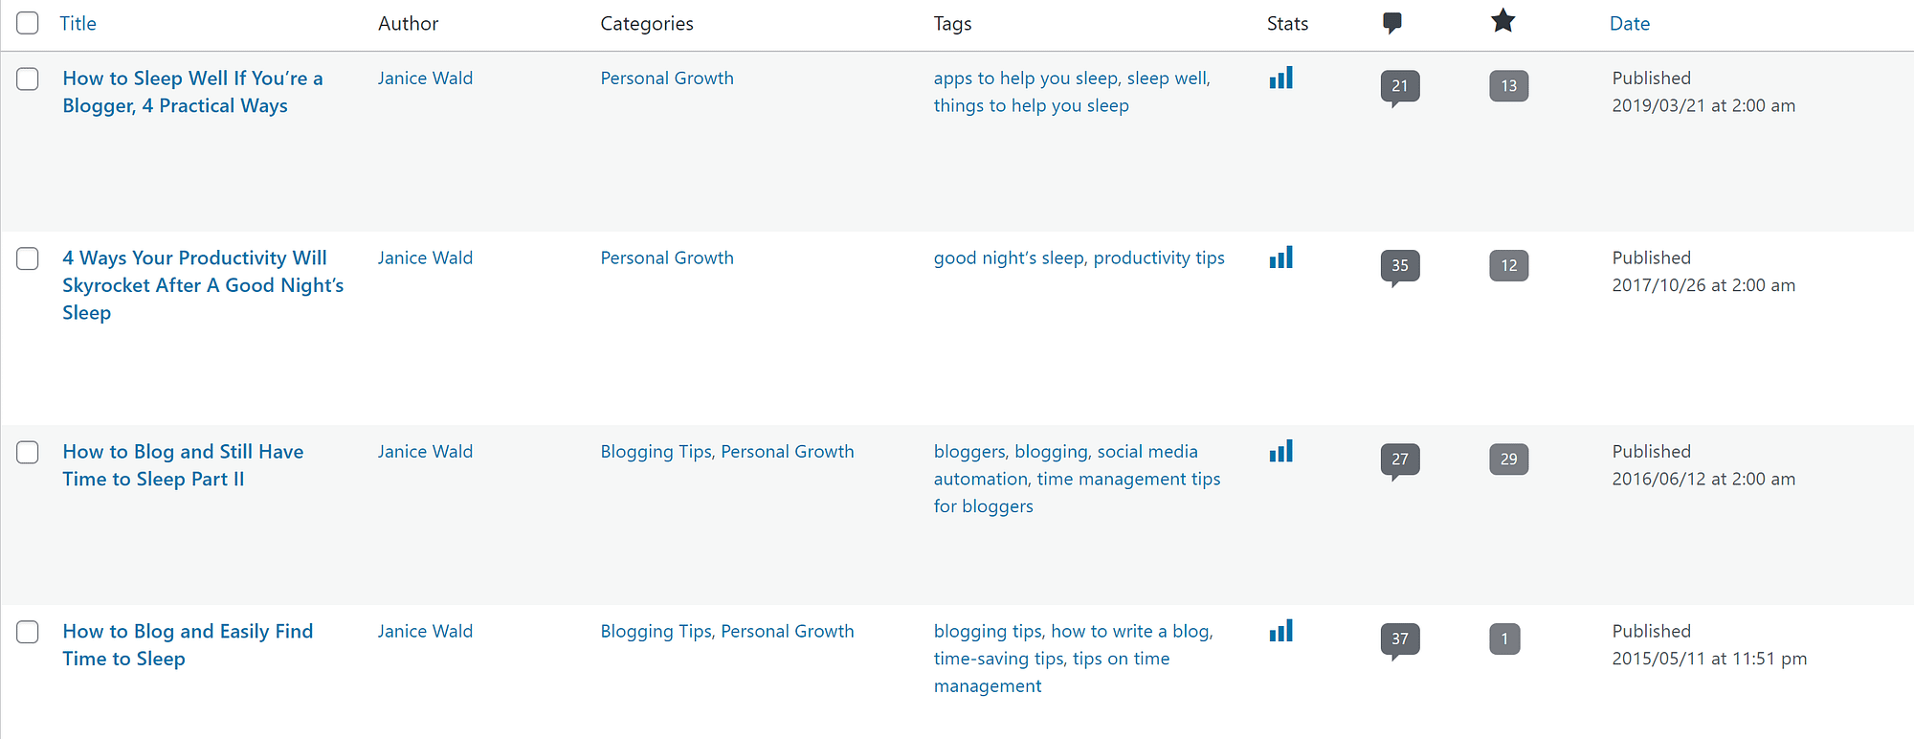The height and width of the screenshot is (739, 1914).
Task: View stats for '4 Ways Your Productivity' post
Action: coord(1280,258)
